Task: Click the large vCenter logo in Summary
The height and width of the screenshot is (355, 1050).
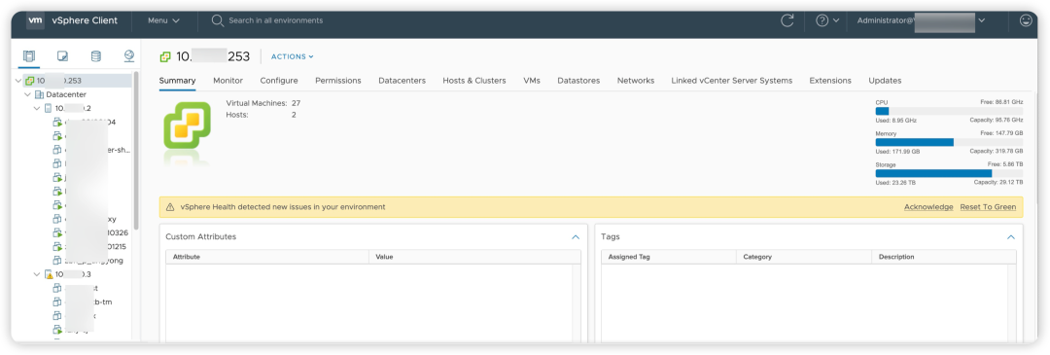Action: click(x=187, y=125)
